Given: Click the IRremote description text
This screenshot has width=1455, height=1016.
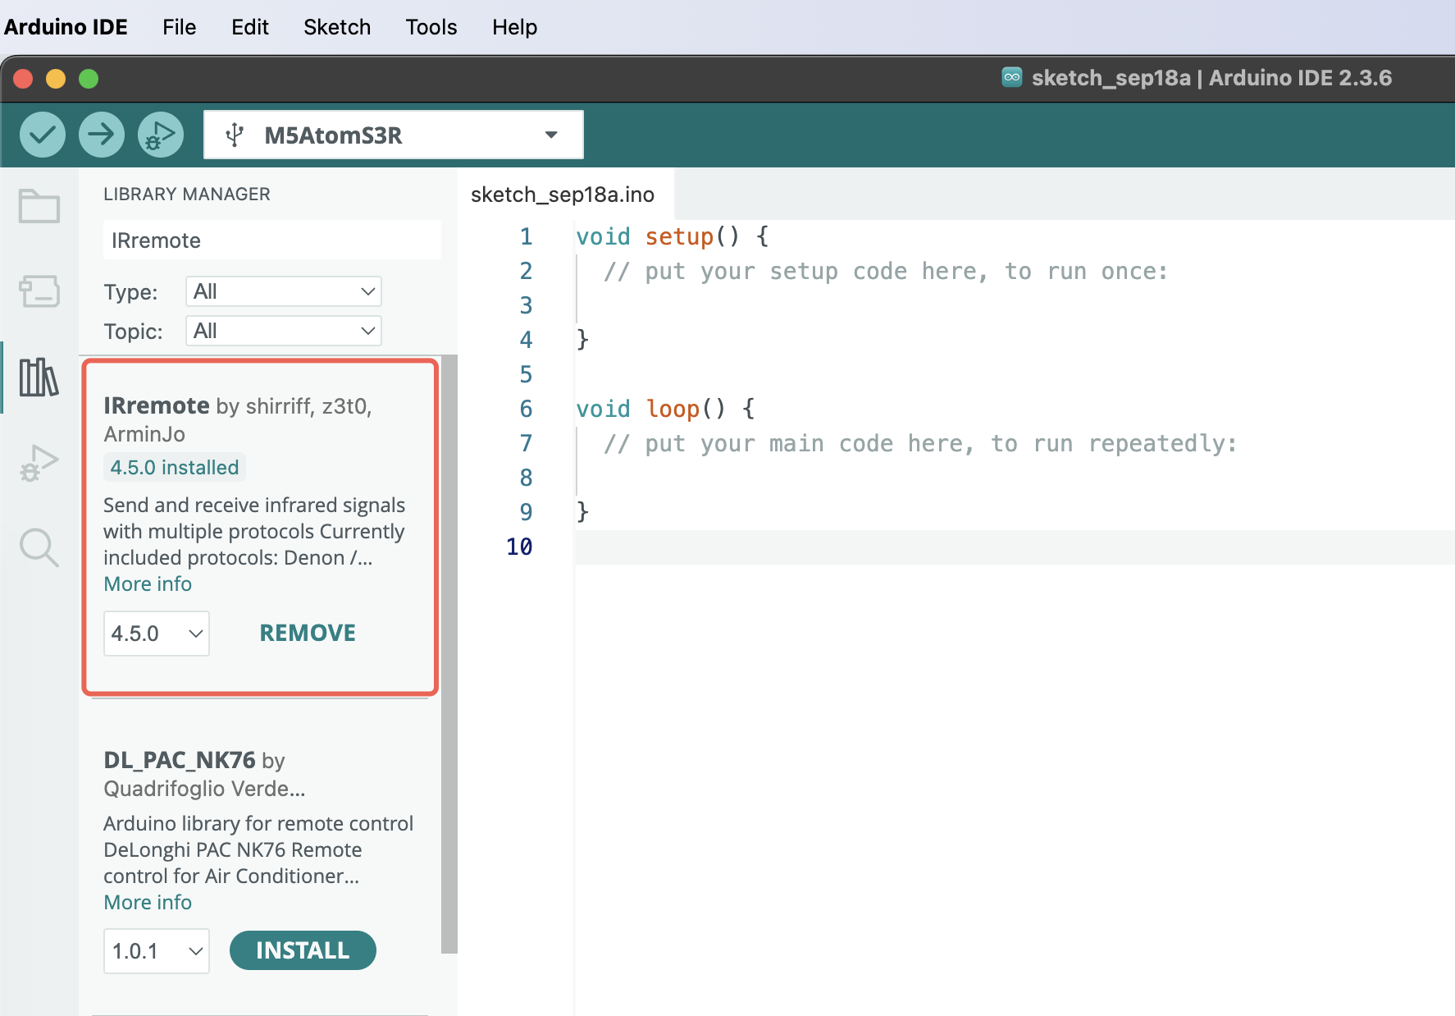Looking at the screenshot, I should [x=254, y=531].
